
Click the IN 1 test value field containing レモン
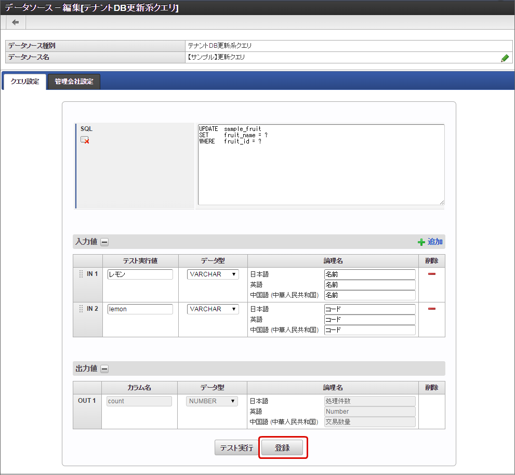(140, 274)
